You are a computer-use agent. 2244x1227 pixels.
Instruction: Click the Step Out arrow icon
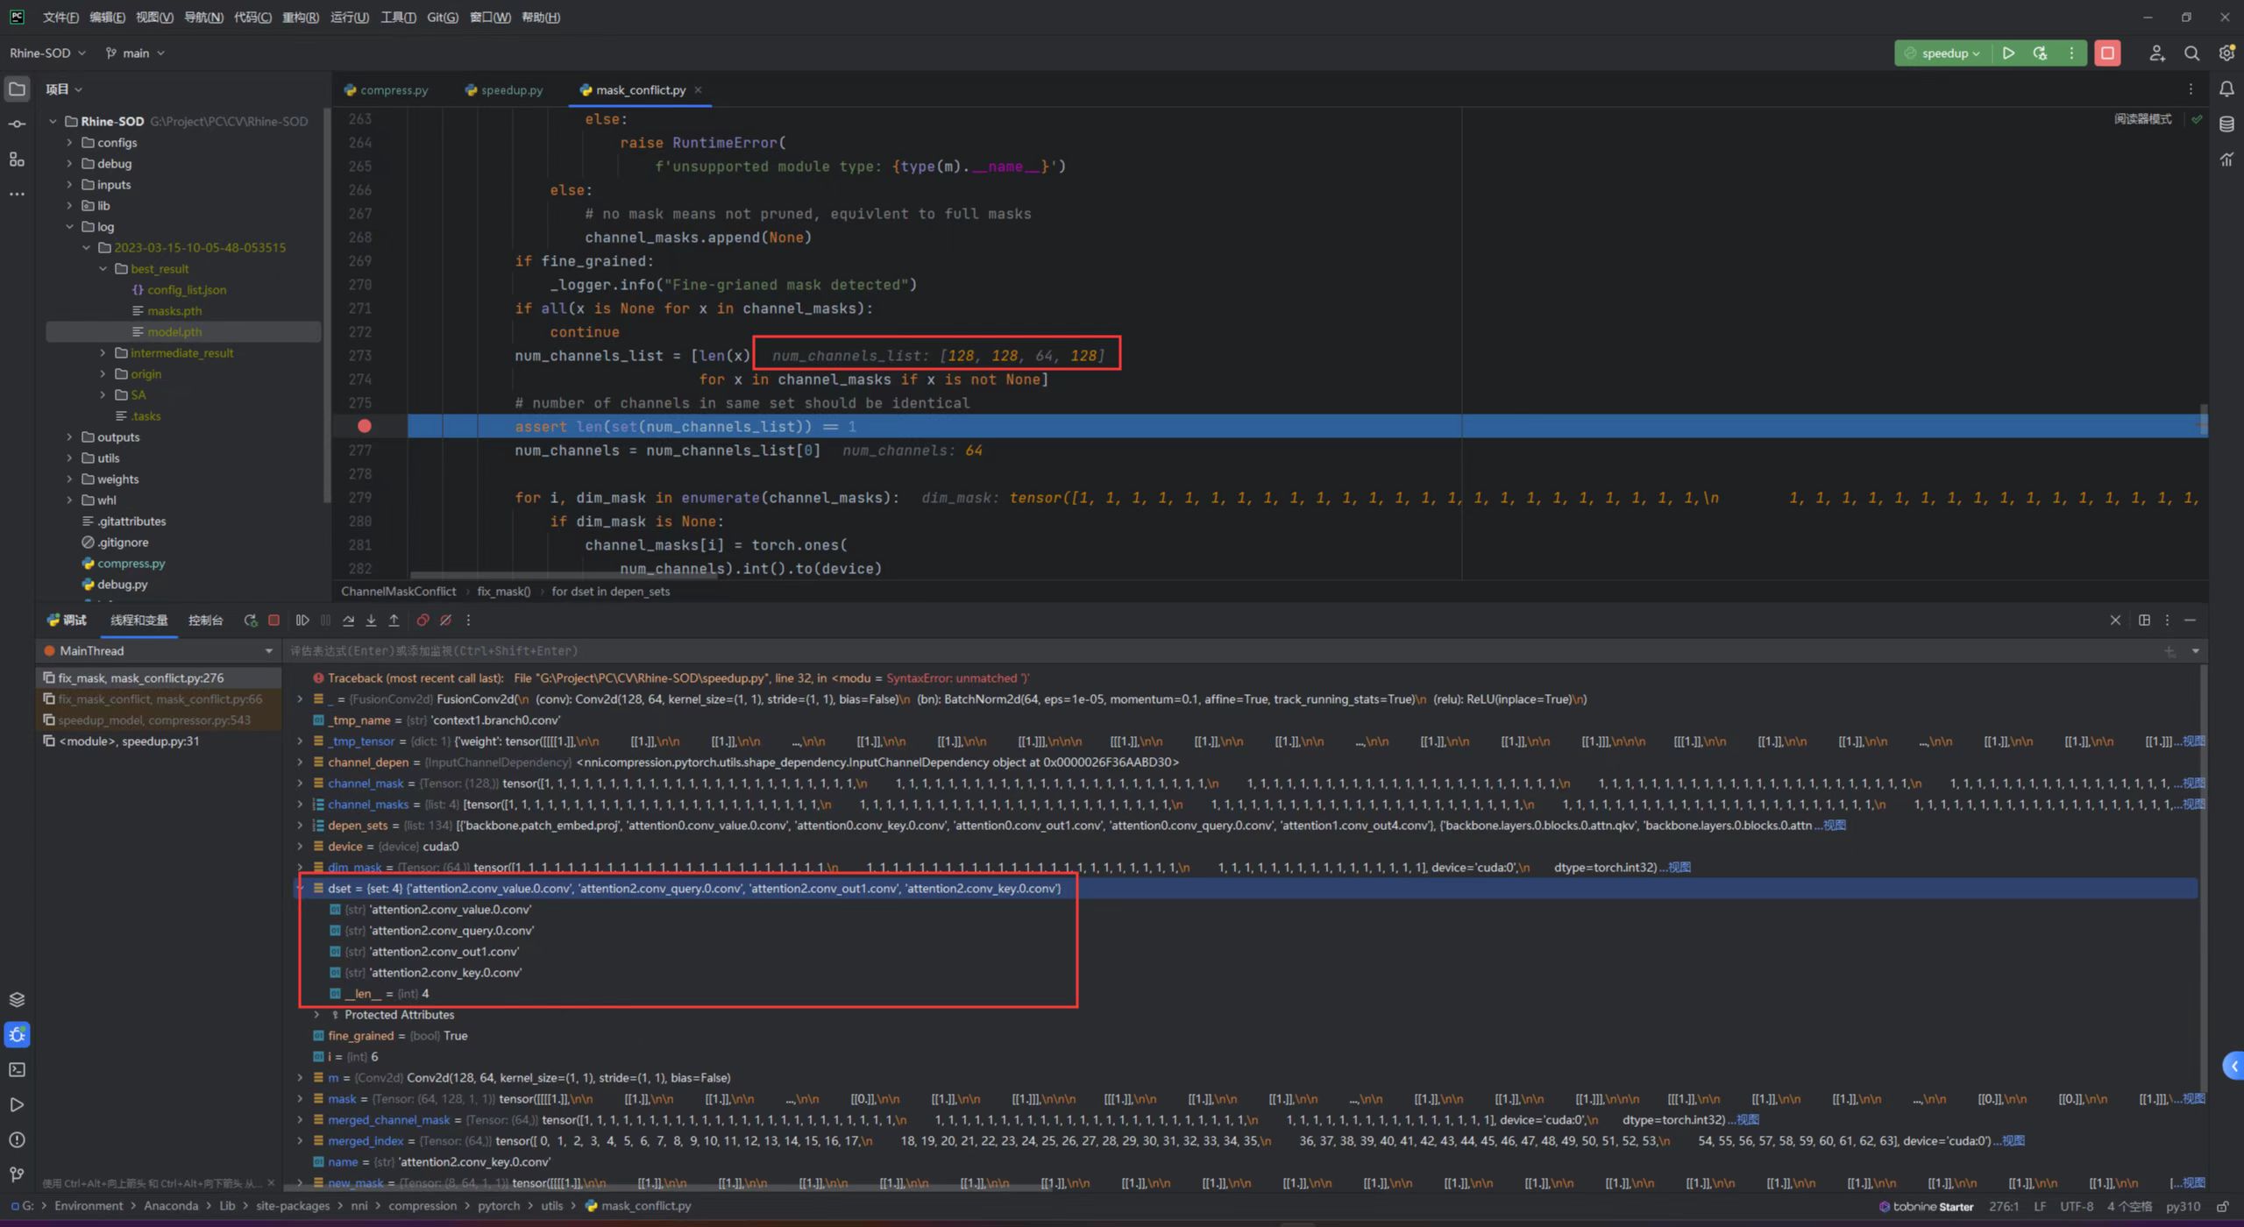[394, 620]
